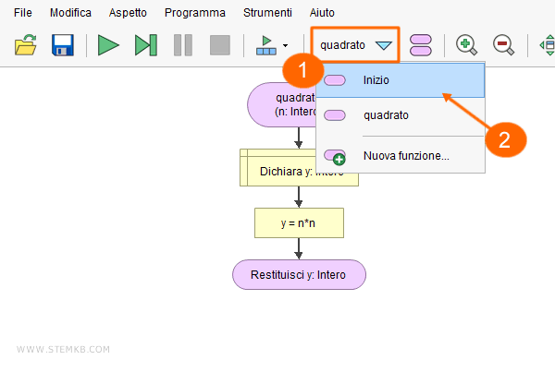Select the Dichiara y declaration block
Screen dimensions: 555x372
click(277, 171)
